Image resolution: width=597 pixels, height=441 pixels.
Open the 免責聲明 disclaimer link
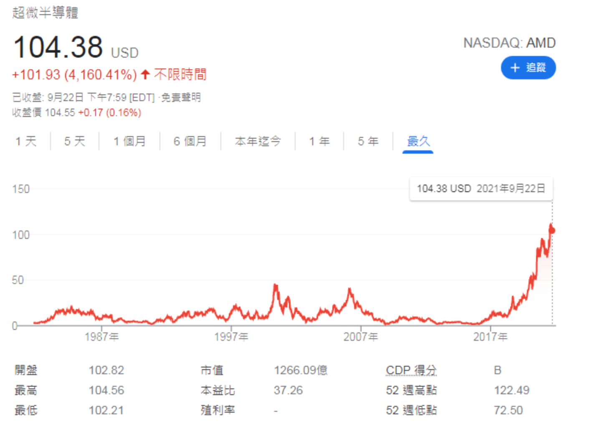coord(181,98)
